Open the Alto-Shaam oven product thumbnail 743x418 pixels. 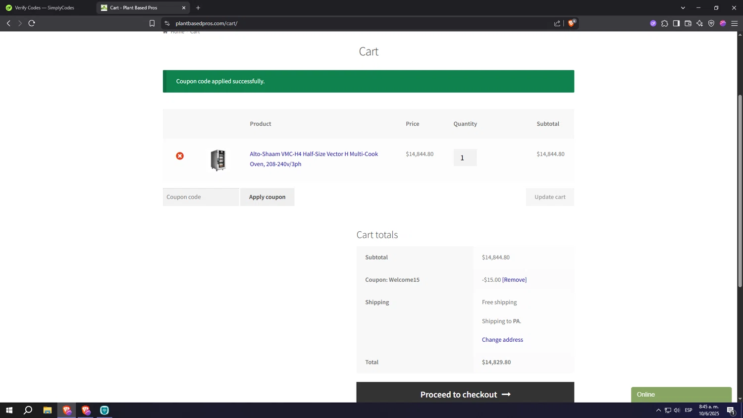(218, 160)
